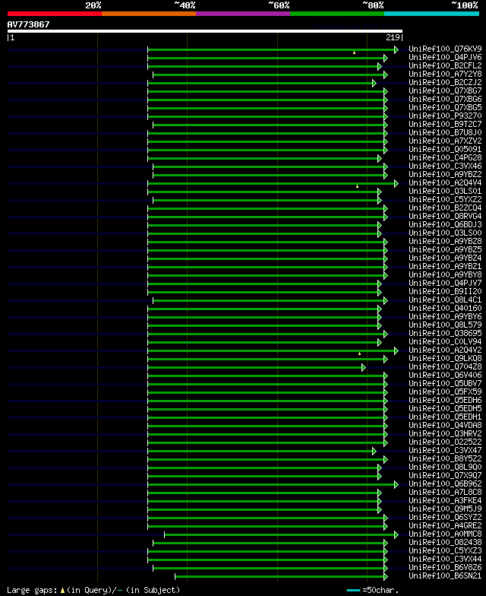
Task: Open hit UniRef100_B8Y5Z2
Action: [x=445, y=459]
